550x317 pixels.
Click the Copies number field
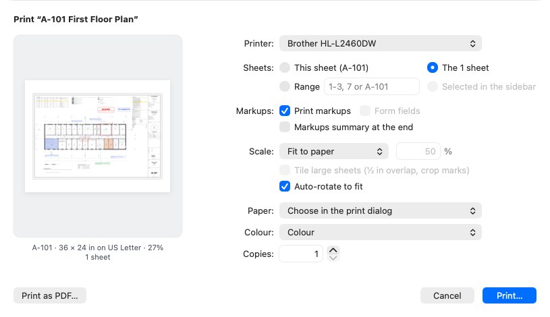(x=300, y=254)
